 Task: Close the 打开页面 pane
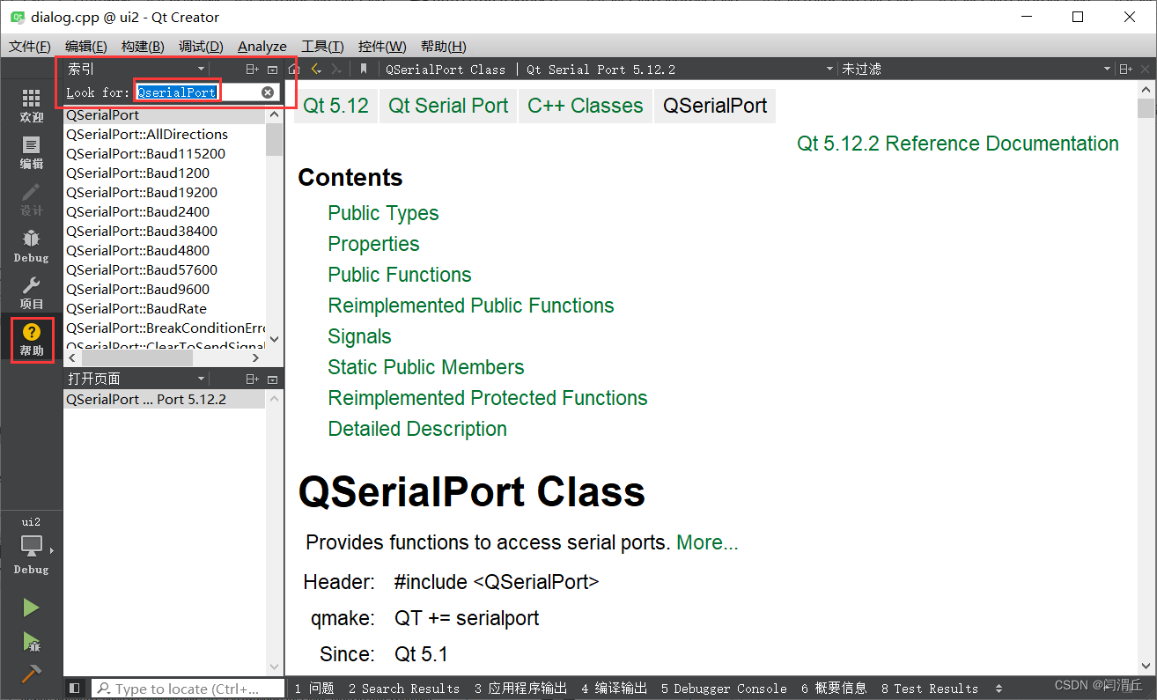tap(273, 379)
